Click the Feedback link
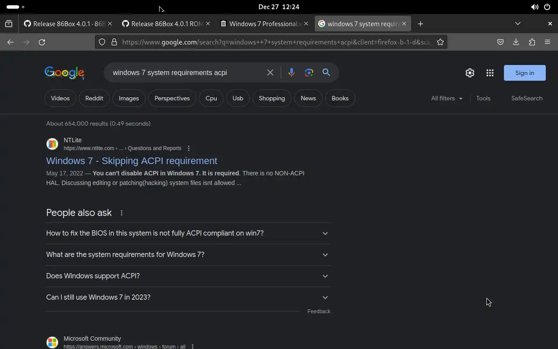The image size is (558, 349). [x=319, y=311]
